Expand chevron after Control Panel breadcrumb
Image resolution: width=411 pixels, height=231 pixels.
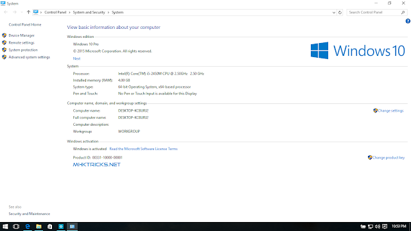tap(69, 12)
